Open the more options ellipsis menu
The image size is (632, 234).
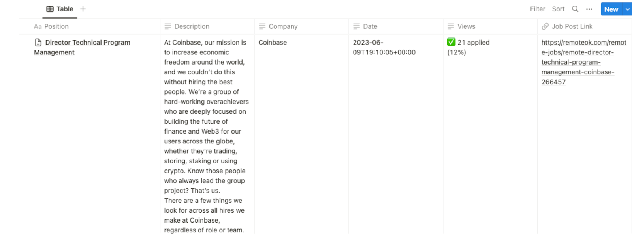click(x=589, y=9)
